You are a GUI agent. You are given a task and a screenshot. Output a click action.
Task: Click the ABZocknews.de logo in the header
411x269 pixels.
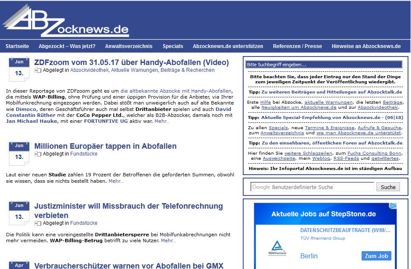pos(66,21)
